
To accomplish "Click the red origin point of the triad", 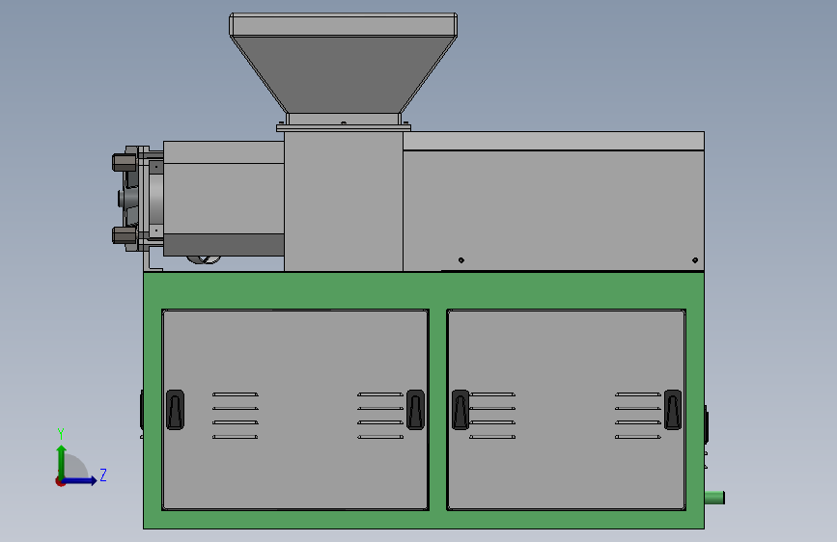I will click(60, 481).
